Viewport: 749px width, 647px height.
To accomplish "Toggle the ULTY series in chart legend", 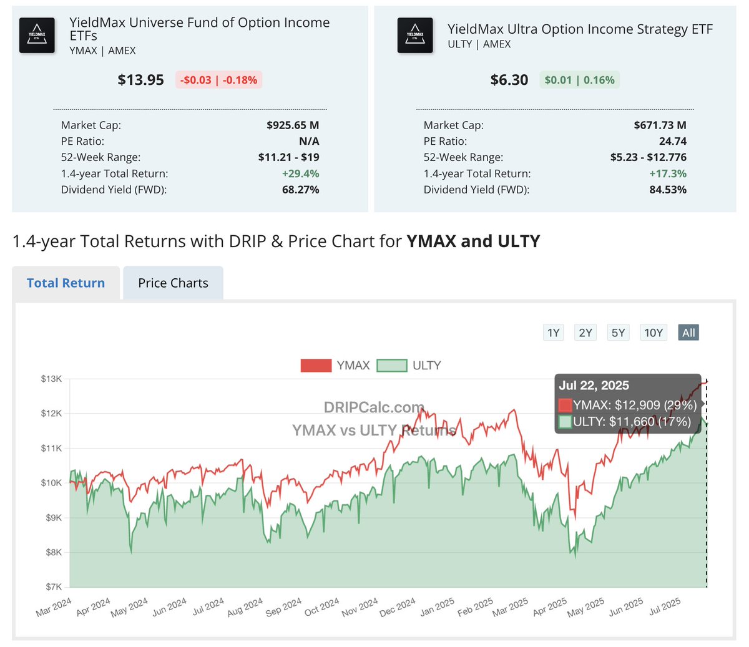I will (x=409, y=366).
